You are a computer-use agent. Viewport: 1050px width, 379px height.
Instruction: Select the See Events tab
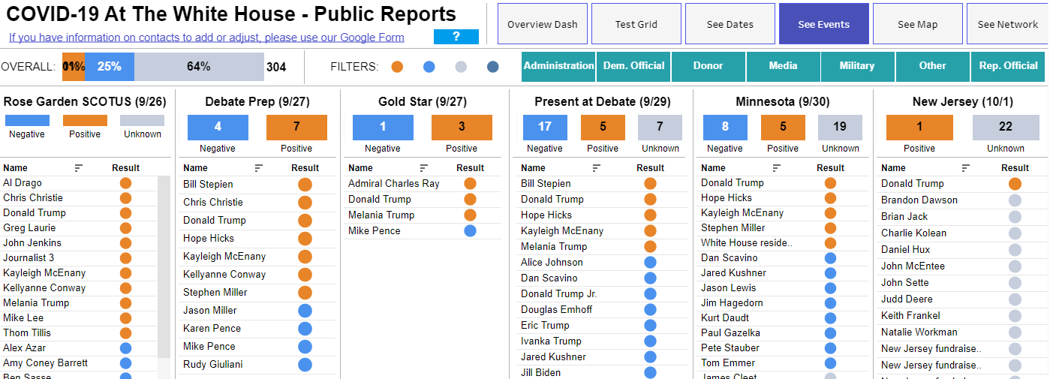tap(824, 24)
